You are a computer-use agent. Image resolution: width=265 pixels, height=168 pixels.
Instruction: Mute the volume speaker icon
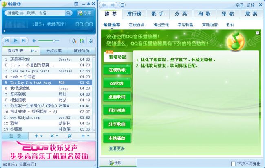(34, 41)
